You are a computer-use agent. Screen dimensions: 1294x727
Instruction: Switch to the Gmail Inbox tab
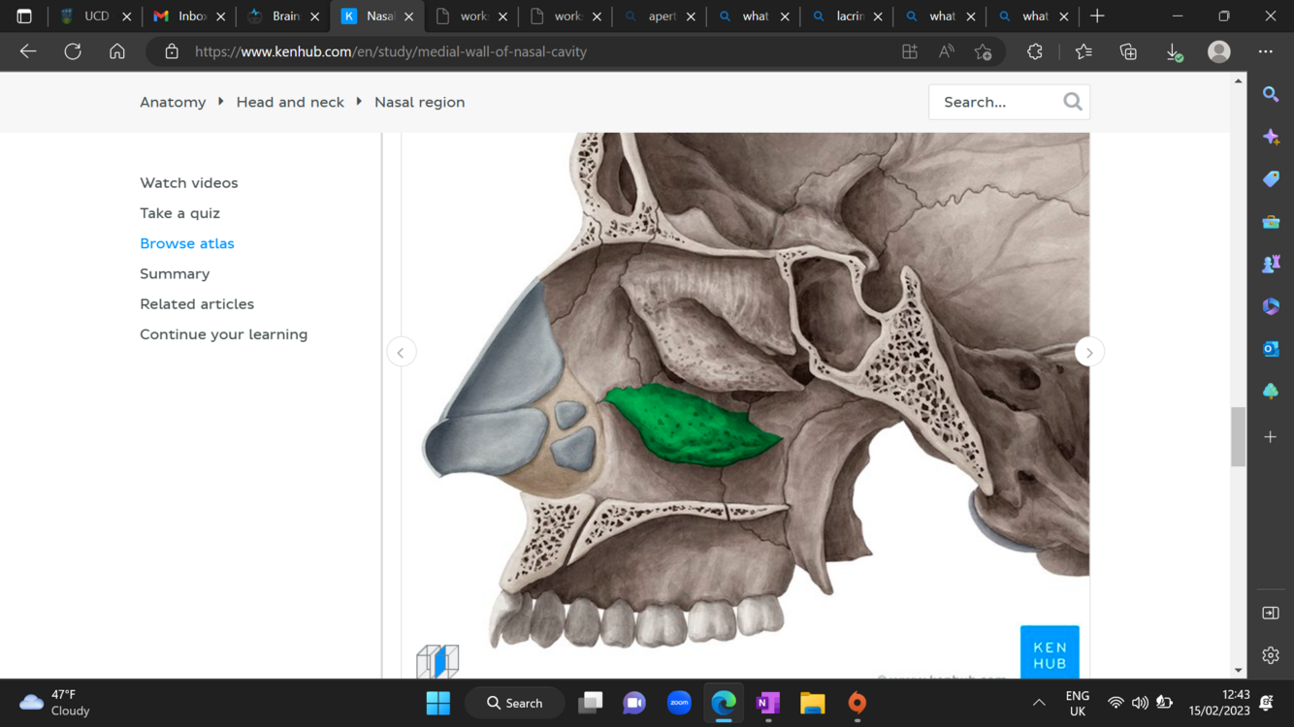(x=190, y=16)
